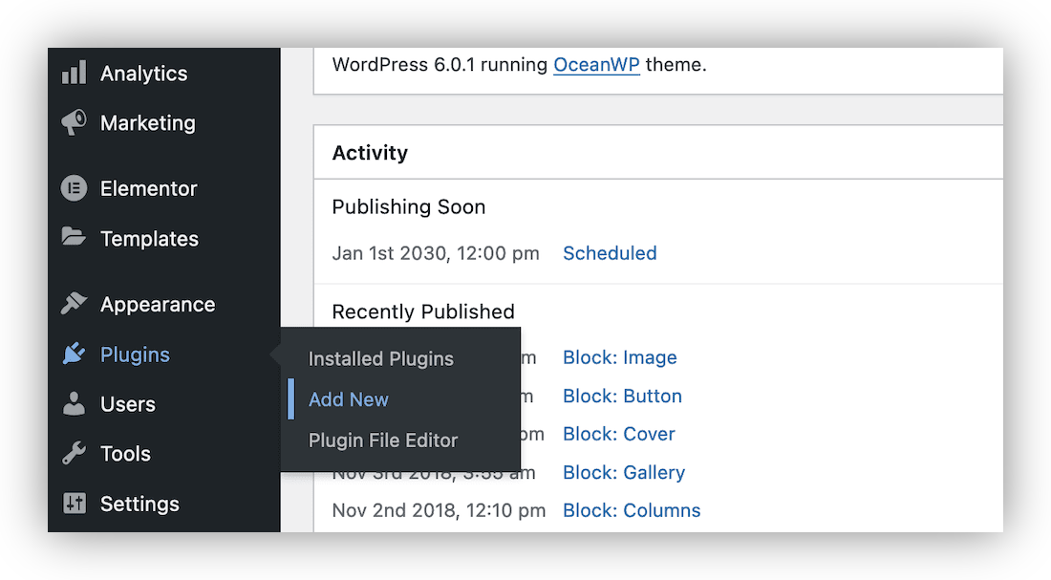Select Add New in Plugins submenu
Screen dimensions: 1051x580
coord(349,399)
